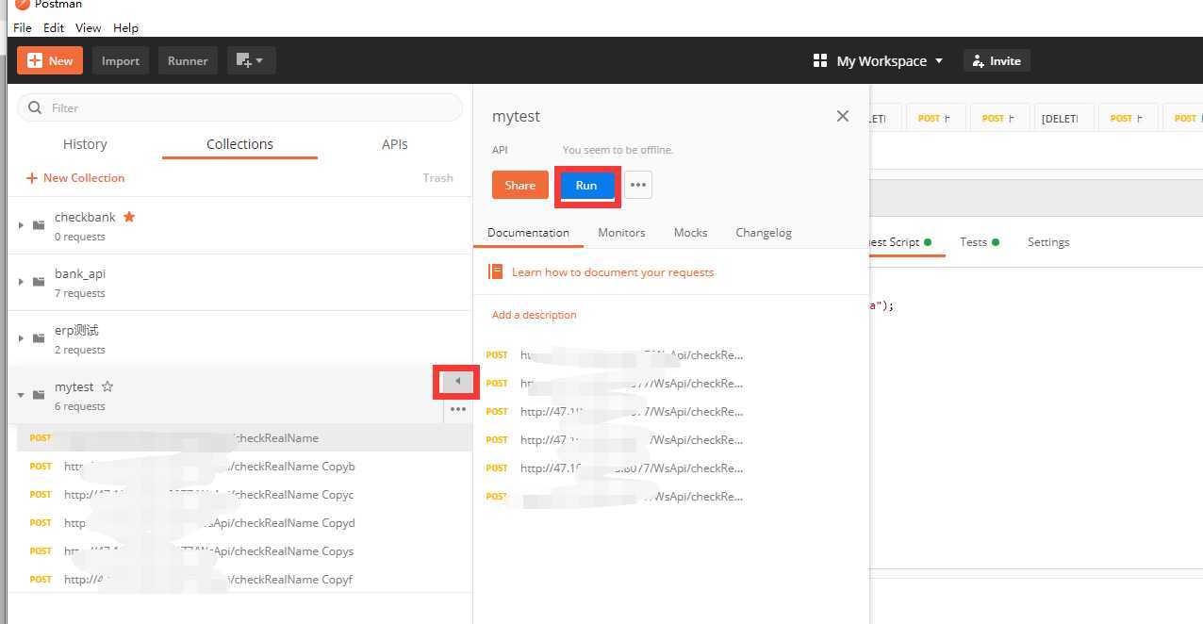
Task: Open the Edit menu
Action: pyautogui.click(x=54, y=28)
